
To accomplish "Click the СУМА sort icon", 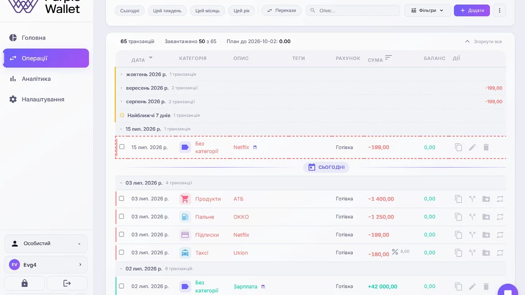I will 388,58.
